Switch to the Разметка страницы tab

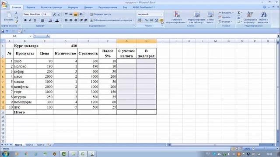tap(52, 7)
